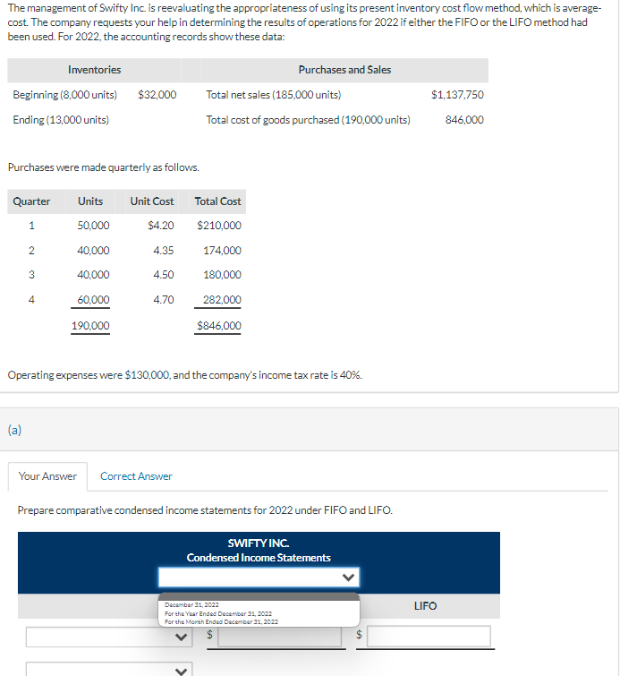Image resolution: width=620 pixels, height=676 pixels.
Task: Click the LIFO column header
Action: (x=425, y=606)
